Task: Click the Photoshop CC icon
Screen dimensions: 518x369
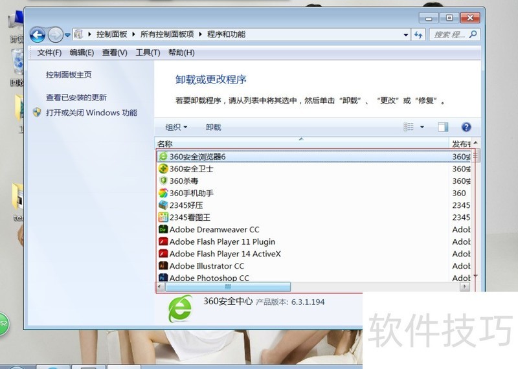Action: (163, 277)
